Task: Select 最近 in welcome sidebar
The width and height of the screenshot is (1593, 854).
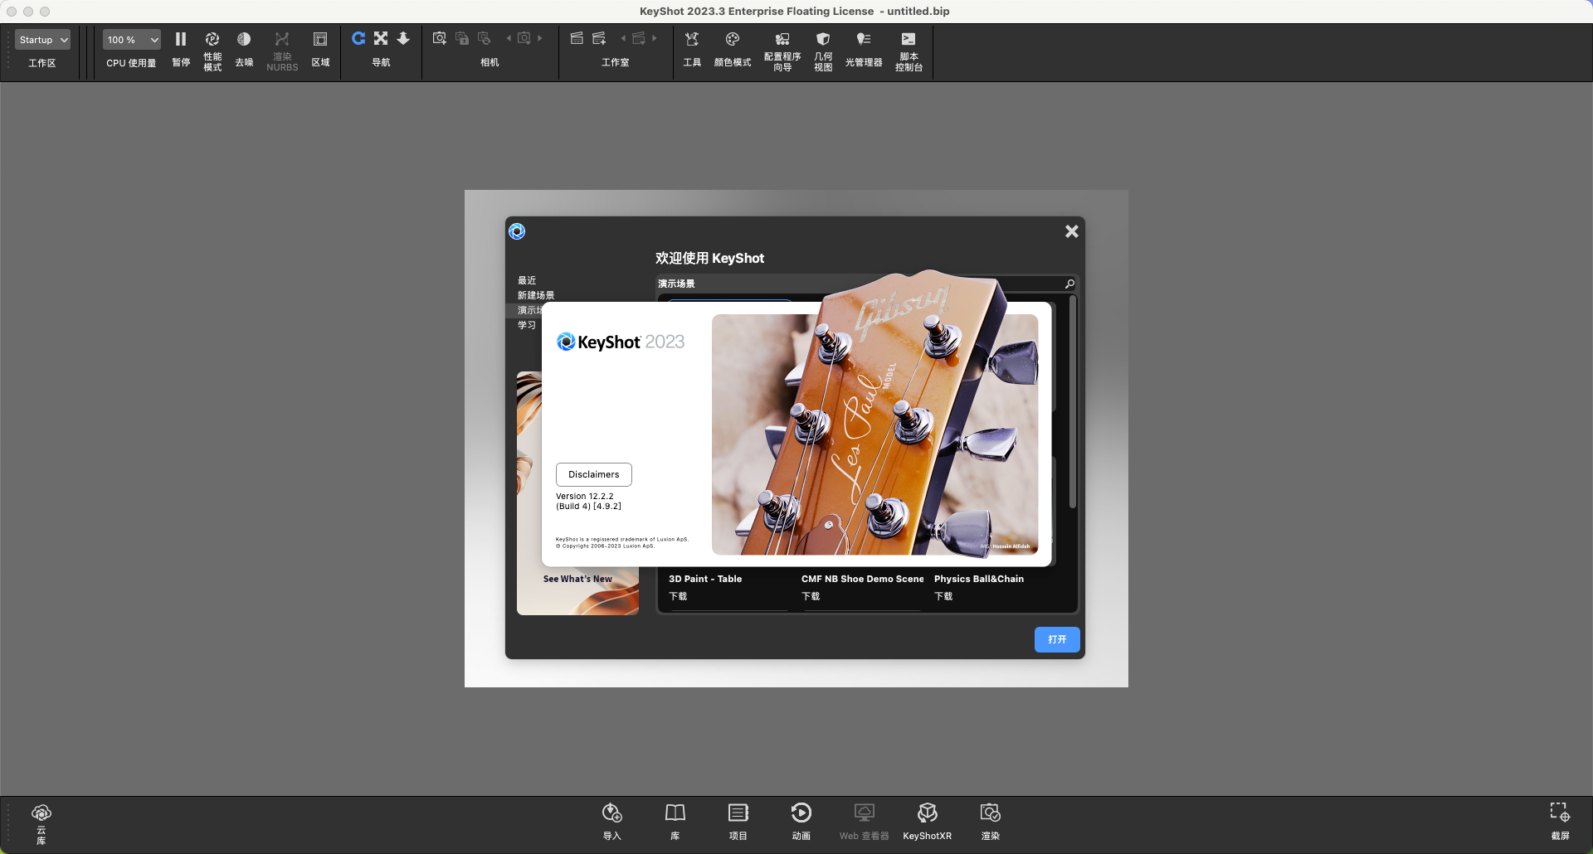Action: click(527, 280)
